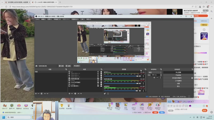Screen dimensions: 214x120
Task: Click the source properties 设置 gear button
Action: point(61,66)
